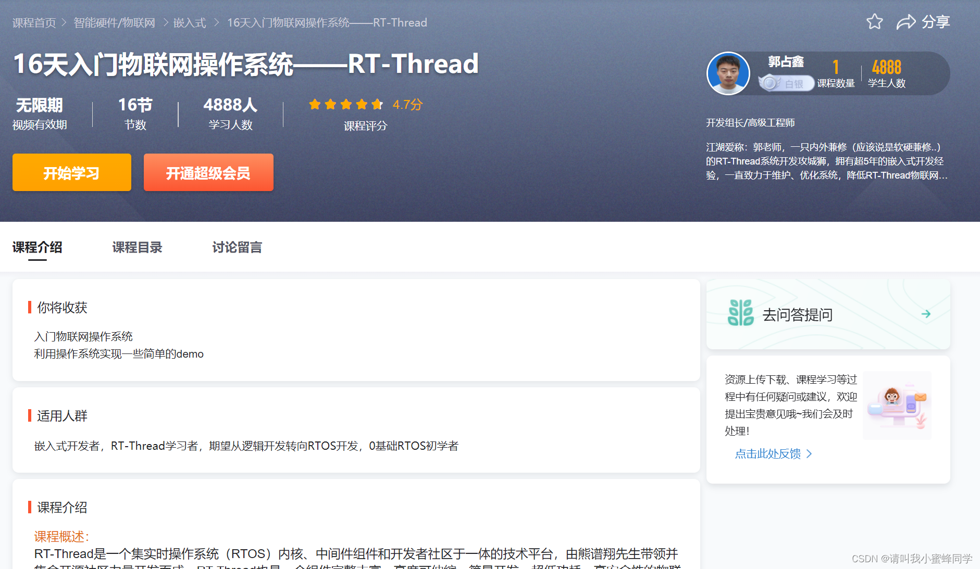The width and height of the screenshot is (980, 569).
Task: Click the share arrow icon
Action: pos(906,22)
